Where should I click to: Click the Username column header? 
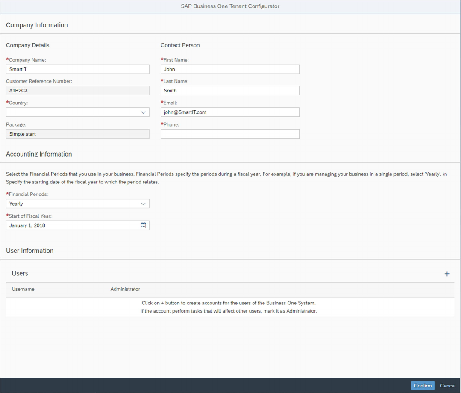[x=23, y=289]
